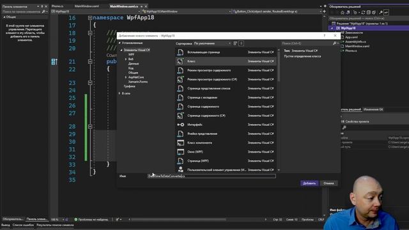The image size is (409, 230).
Task: Select Страница с вкладками template
Action: pos(226,98)
